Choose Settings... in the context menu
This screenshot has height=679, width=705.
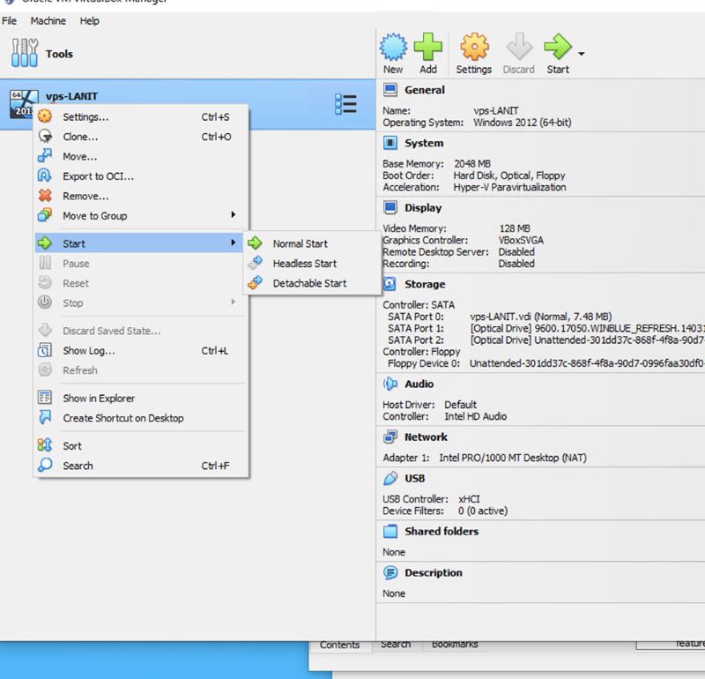[141, 117]
